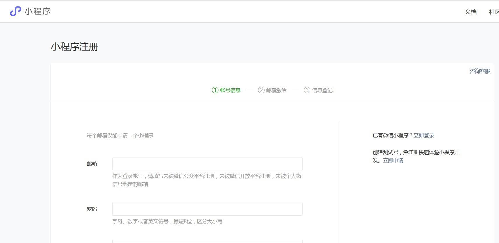The height and width of the screenshot is (243, 499).
Task: Click the 每个邮箱仅能申请一个小程序 notice text
Action: tap(120, 135)
